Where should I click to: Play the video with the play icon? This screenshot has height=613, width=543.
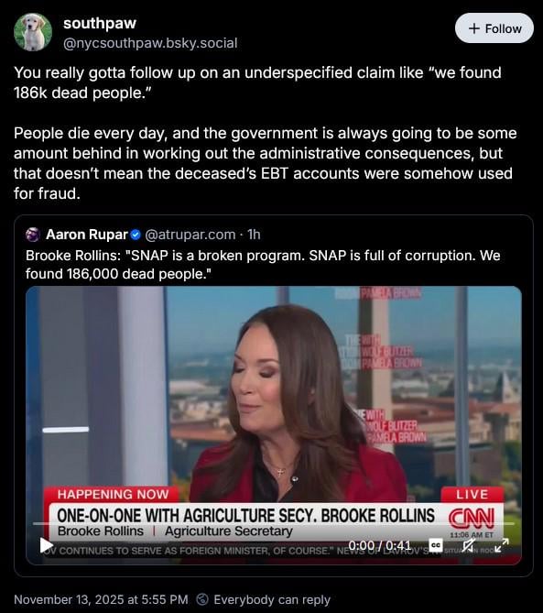(x=47, y=545)
